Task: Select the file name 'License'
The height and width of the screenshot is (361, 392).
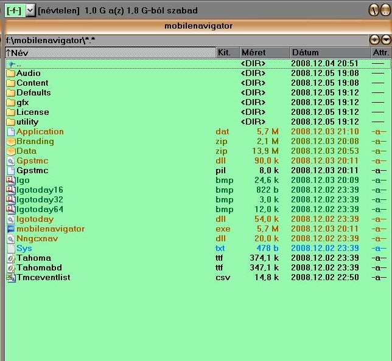Action: (32, 112)
